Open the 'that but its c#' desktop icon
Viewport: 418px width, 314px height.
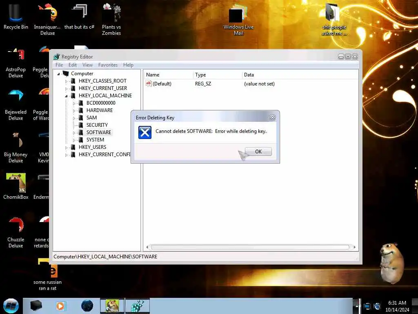80,16
